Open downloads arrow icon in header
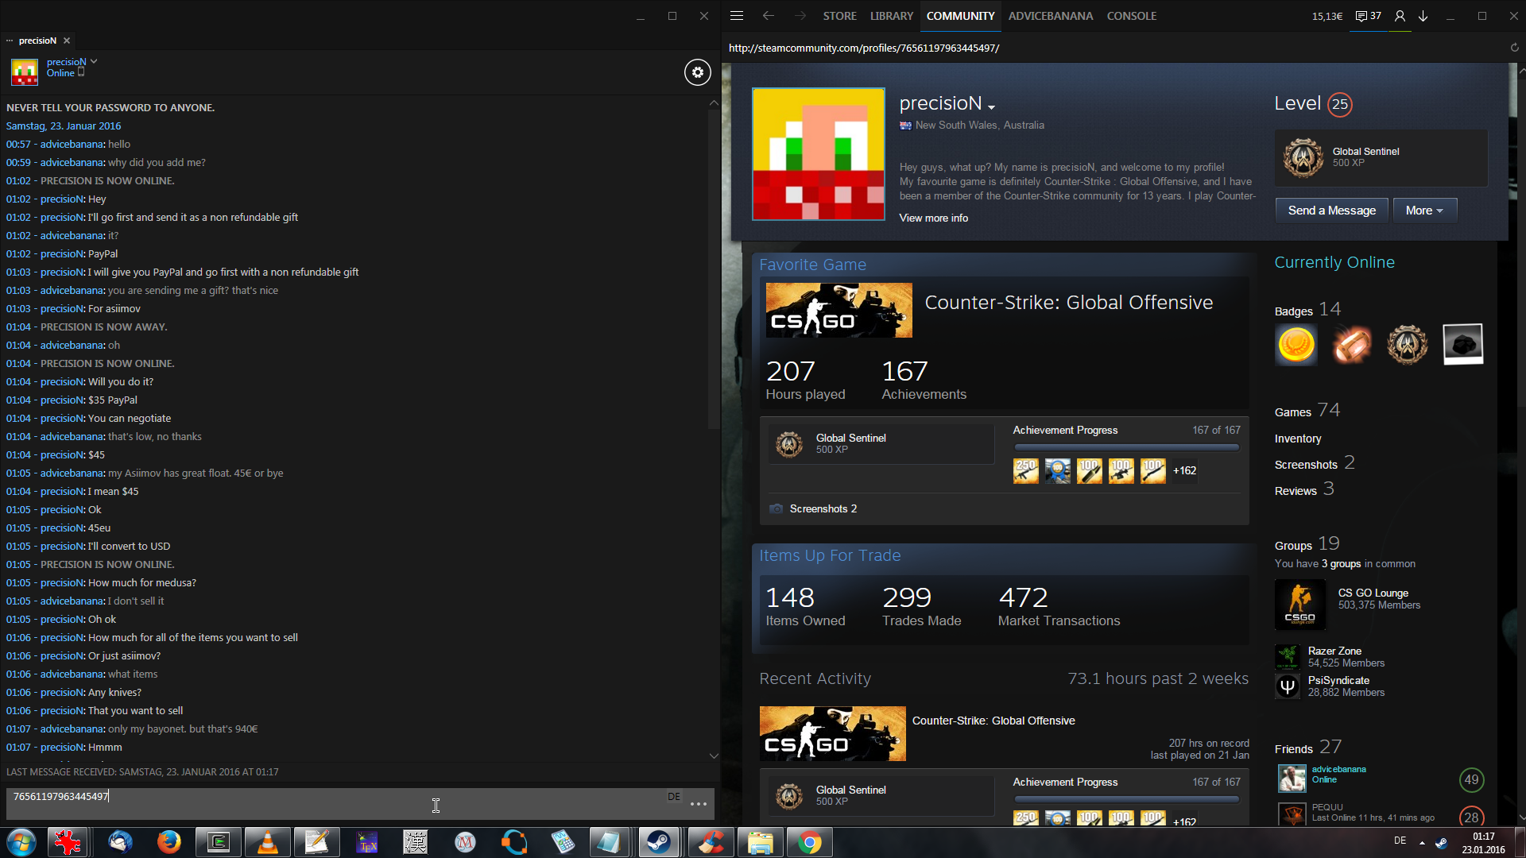 click(x=1423, y=16)
